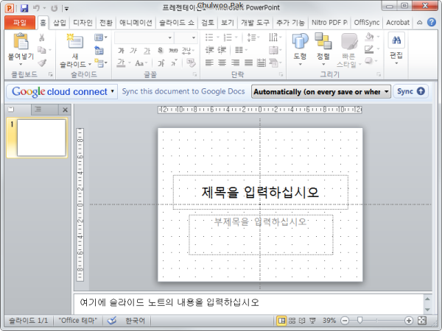Click the New Slide (새 슬라이드) icon
The width and height of the screenshot is (442, 331).
tap(75, 41)
